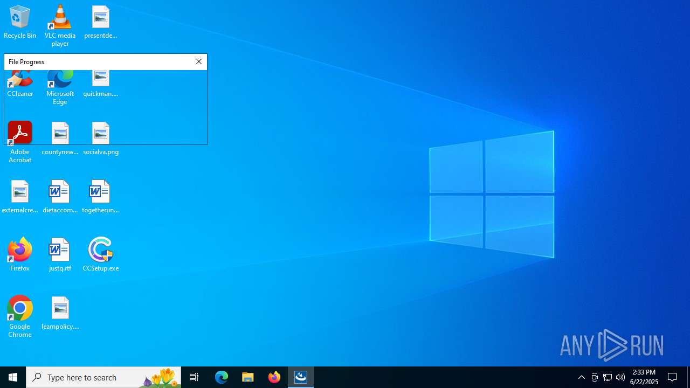The height and width of the screenshot is (388, 690).
Task: Open the Recycle Bin desktop icon
Action: [20, 23]
